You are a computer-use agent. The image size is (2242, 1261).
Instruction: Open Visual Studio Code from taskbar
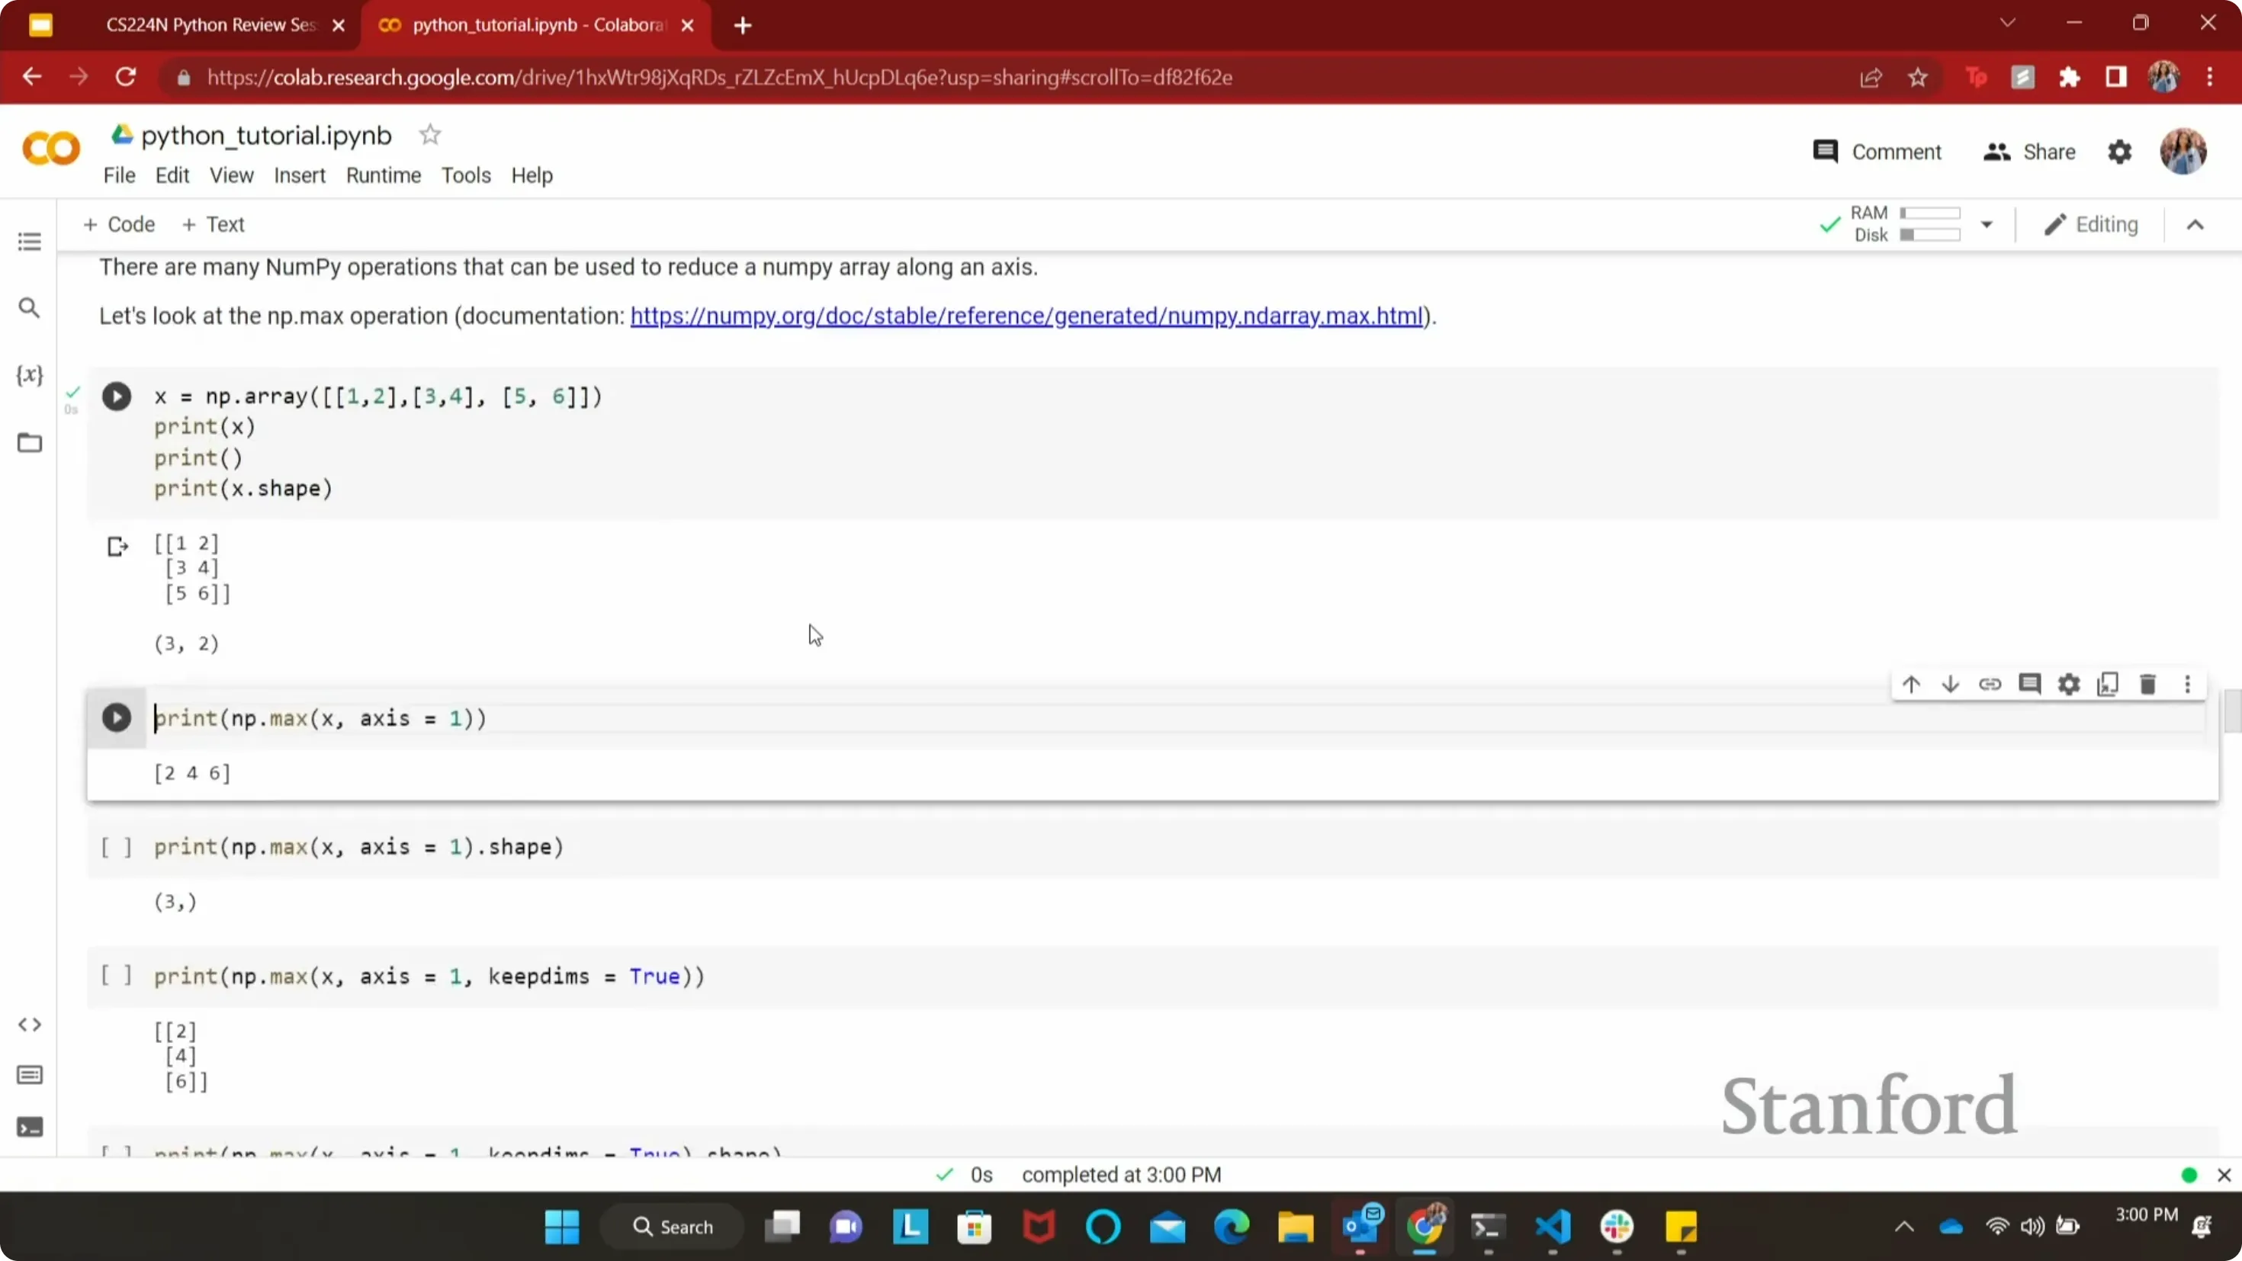(x=1553, y=1227)
